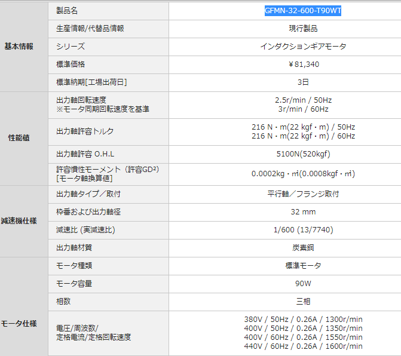Click the highlighted product name GFMN-32-600-T90WT
401x356 pixels.
[x=303, y=11]
